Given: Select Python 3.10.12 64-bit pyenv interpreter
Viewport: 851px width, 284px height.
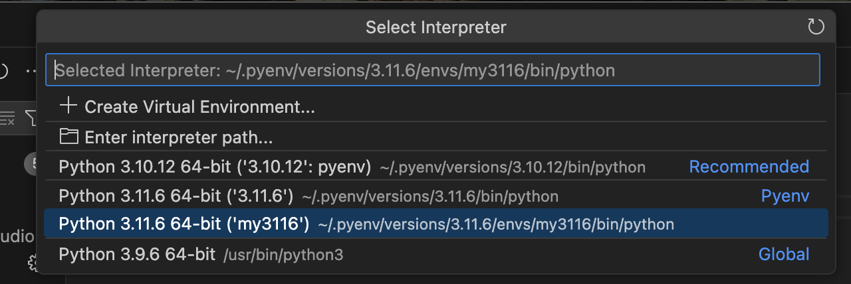Looking at the screenshot, I should (215, 167).
